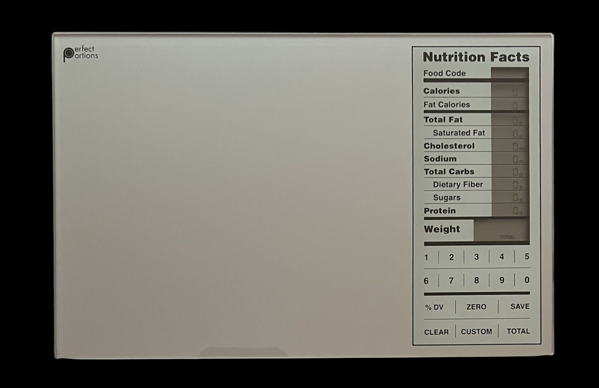This screenshot has width=599, height=388.
Task: Tap the ZERO button to tare
Action: pos(476,307)
